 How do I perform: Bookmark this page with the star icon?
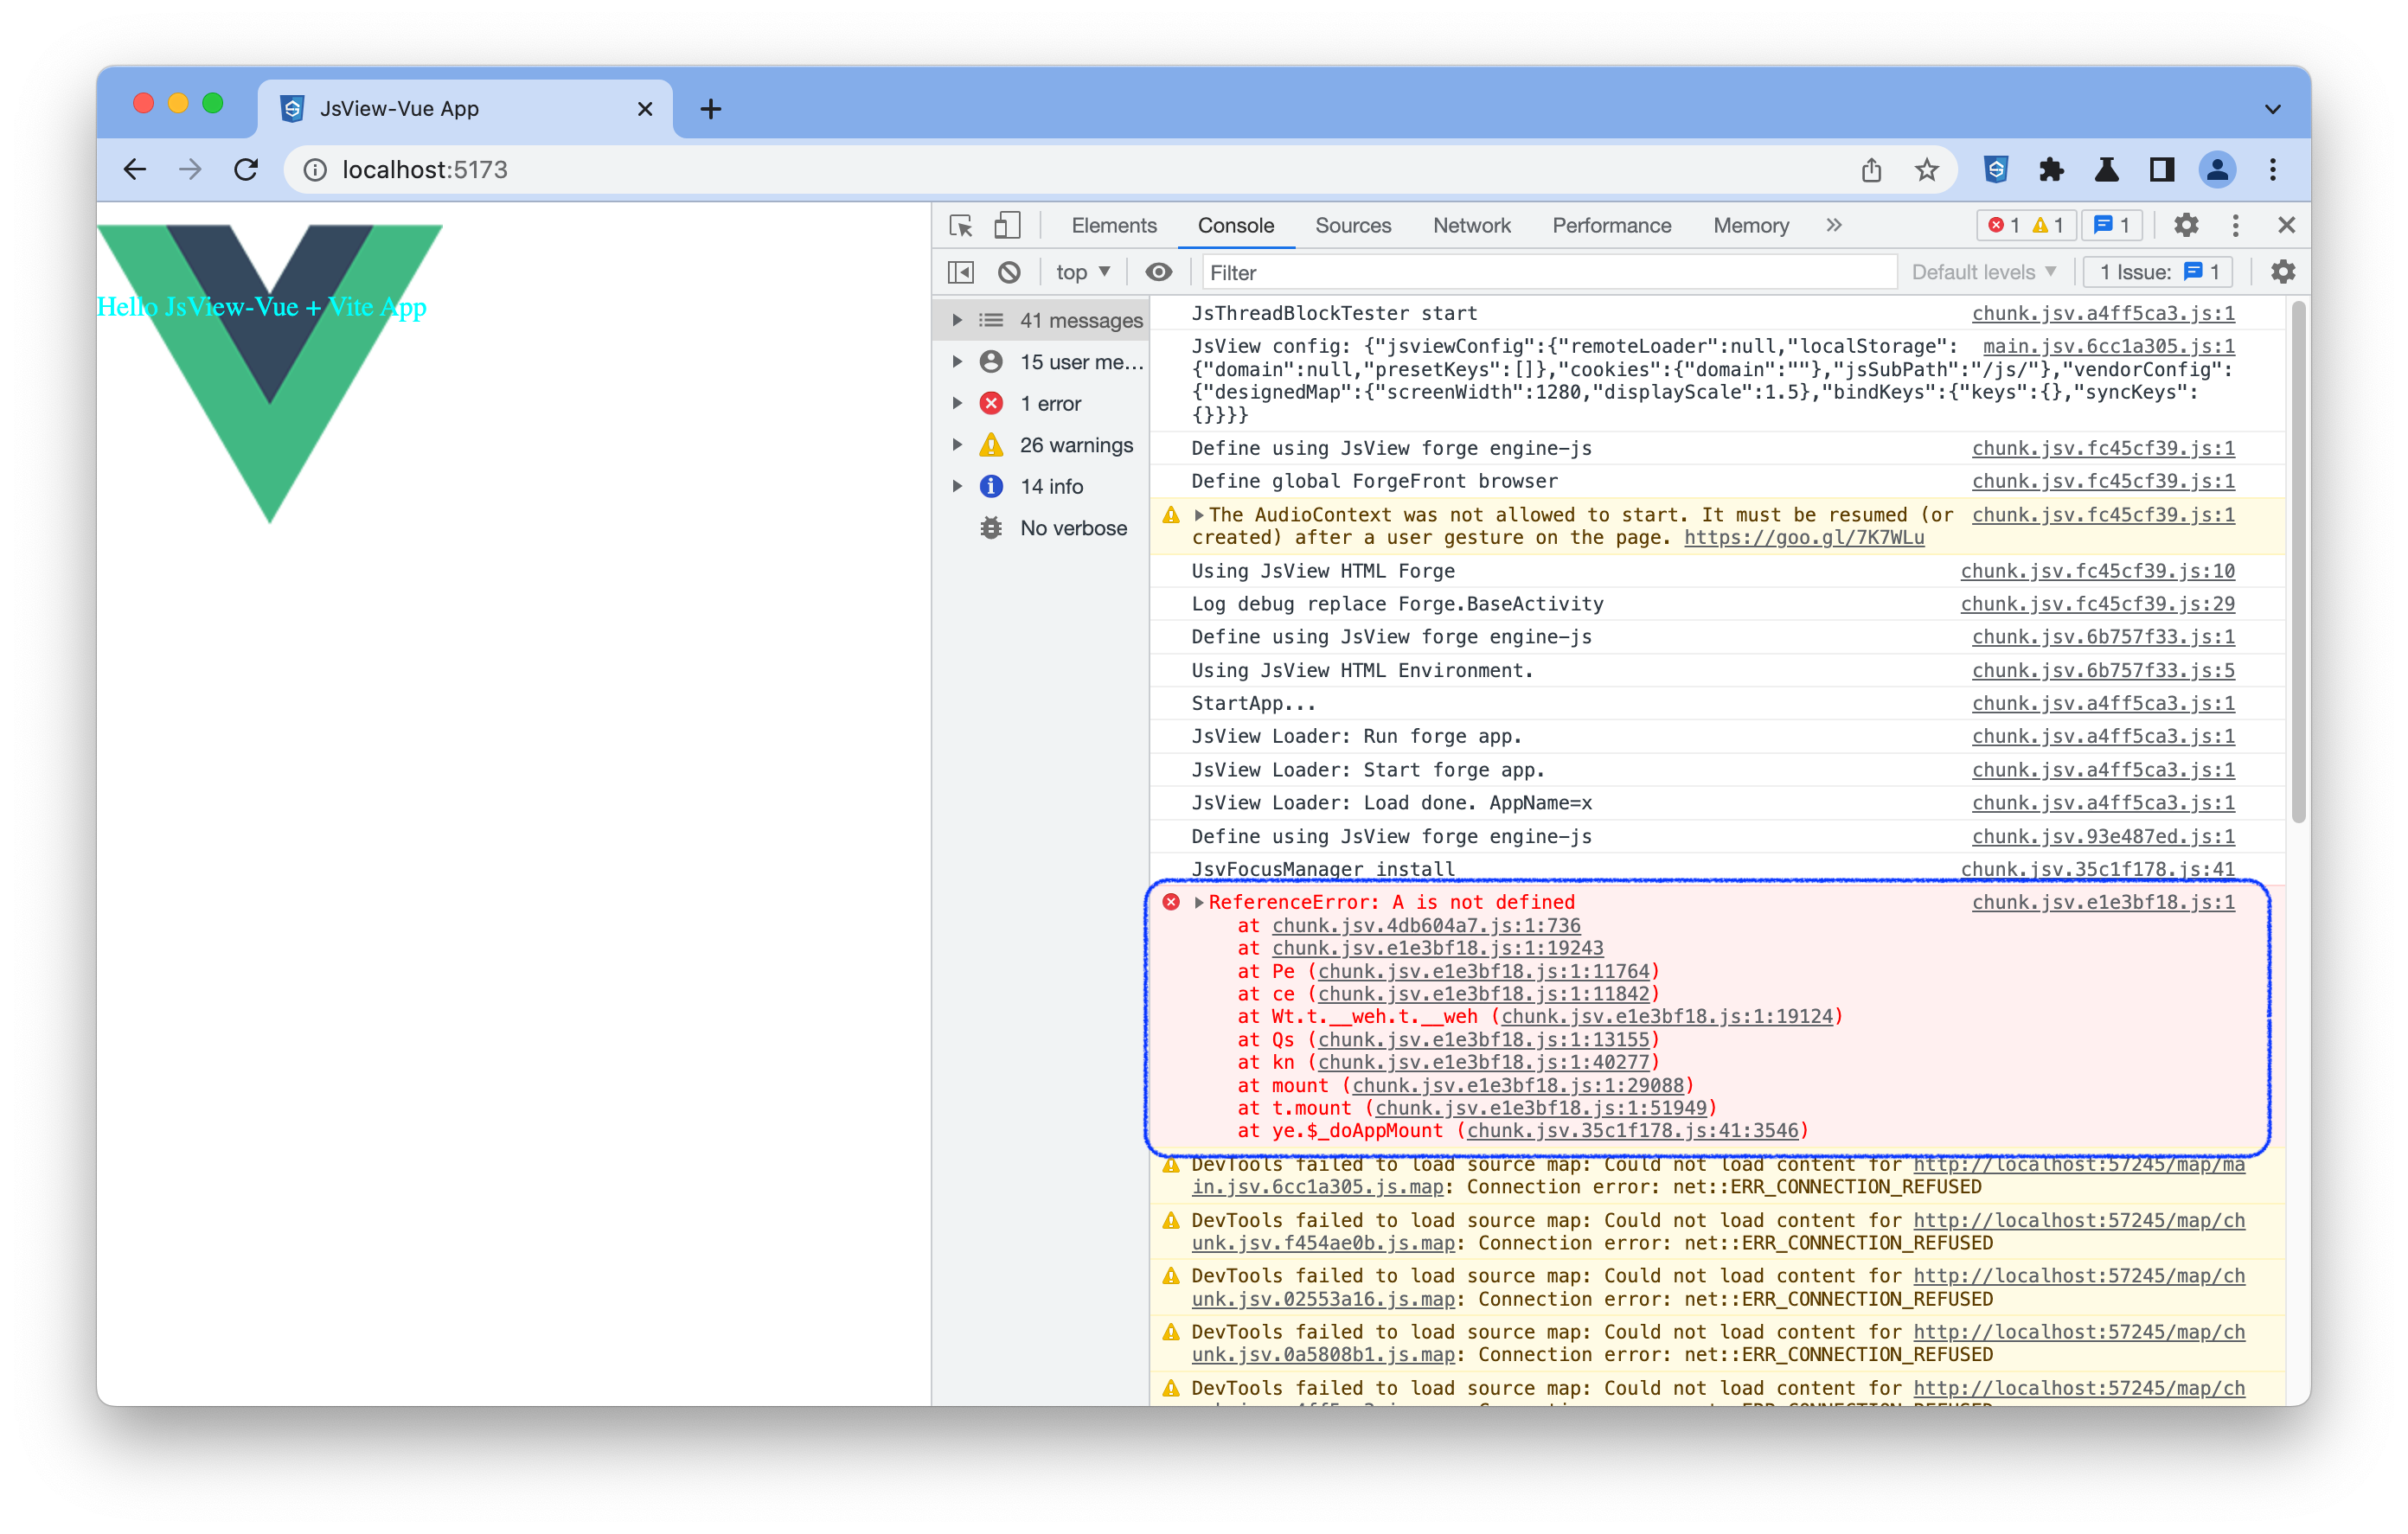1926,170
